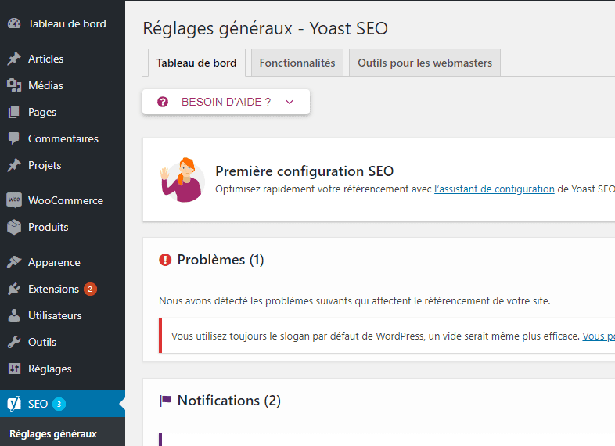
Task: Click the Extensions plug icon
Action: coord(14,289)
